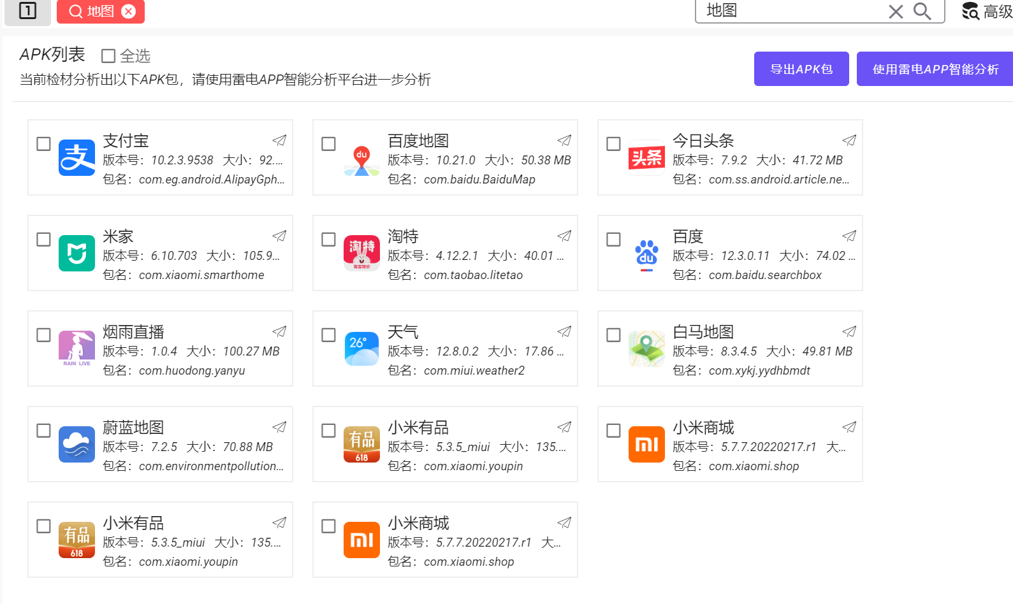Click package name com.baidu.searchbox

tap(765, 275)
